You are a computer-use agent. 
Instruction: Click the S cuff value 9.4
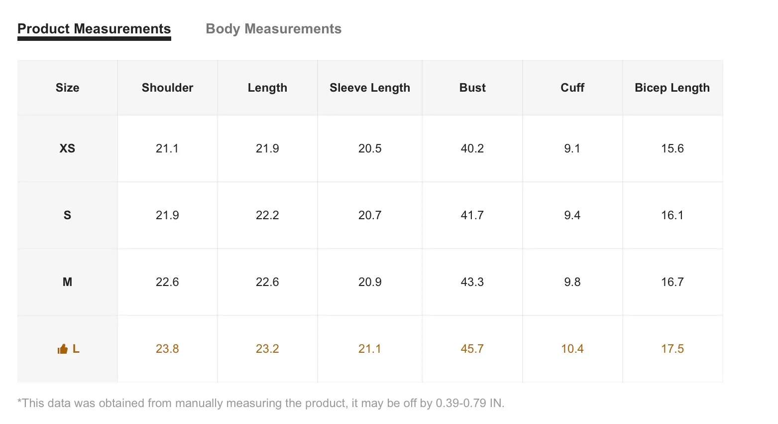(x=572, y=215)
